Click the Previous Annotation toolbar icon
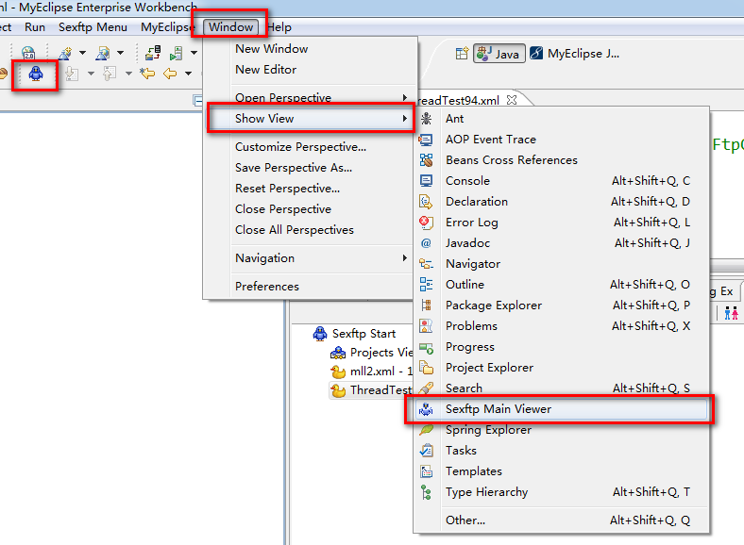 point(110,74)
